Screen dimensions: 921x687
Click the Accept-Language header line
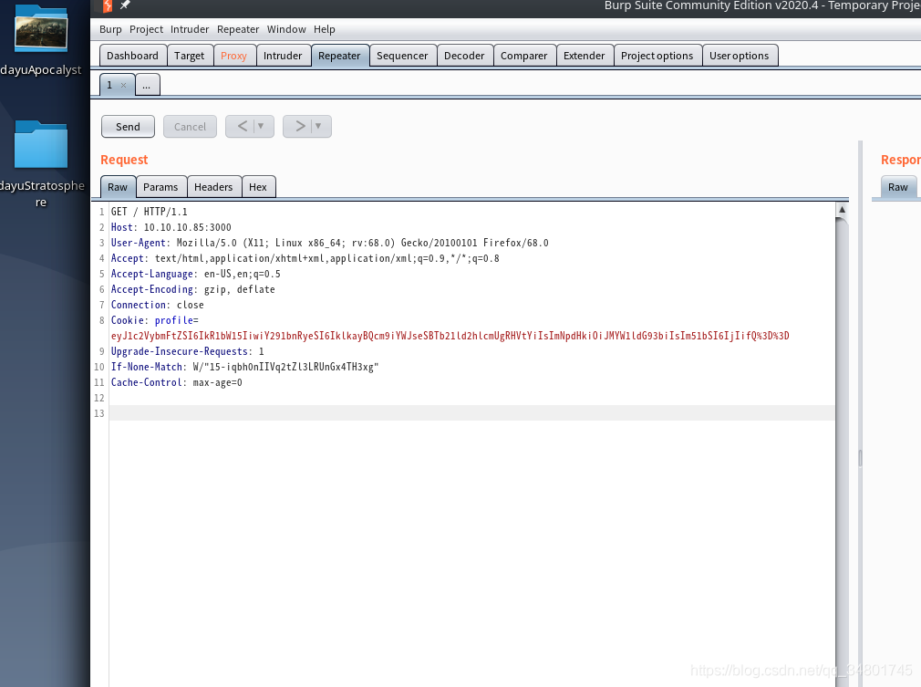[195, 274]
